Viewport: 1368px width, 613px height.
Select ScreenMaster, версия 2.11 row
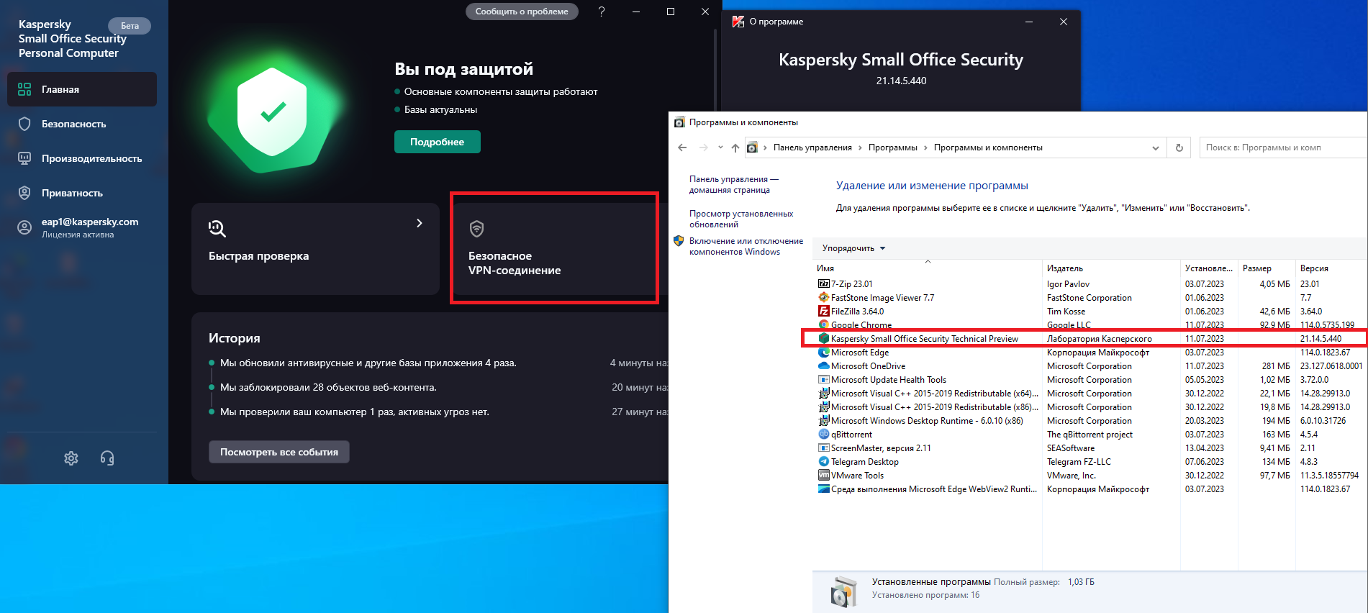pos(1090,448)
